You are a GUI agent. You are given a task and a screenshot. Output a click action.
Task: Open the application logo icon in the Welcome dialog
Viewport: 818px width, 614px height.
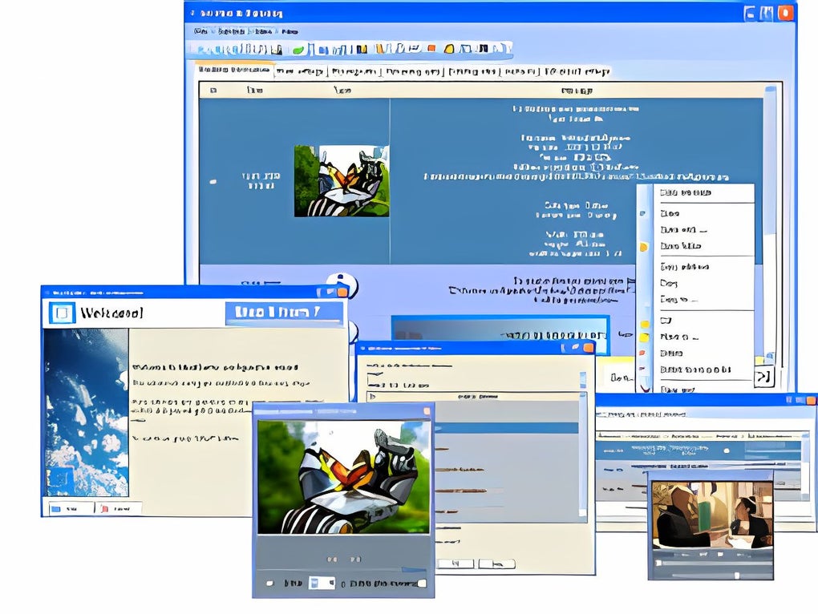63,313
